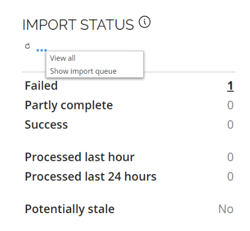Click the Import Status info icon
Viewport: 250px width, 231px height.
(144, 22)
